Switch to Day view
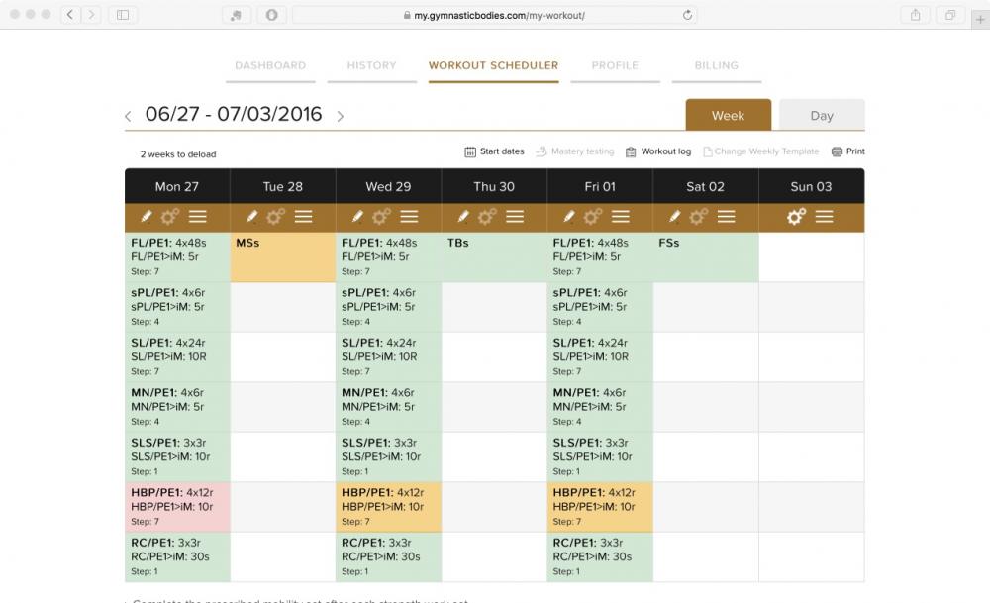This screenshot has width=990, height=603. (822, 115)
